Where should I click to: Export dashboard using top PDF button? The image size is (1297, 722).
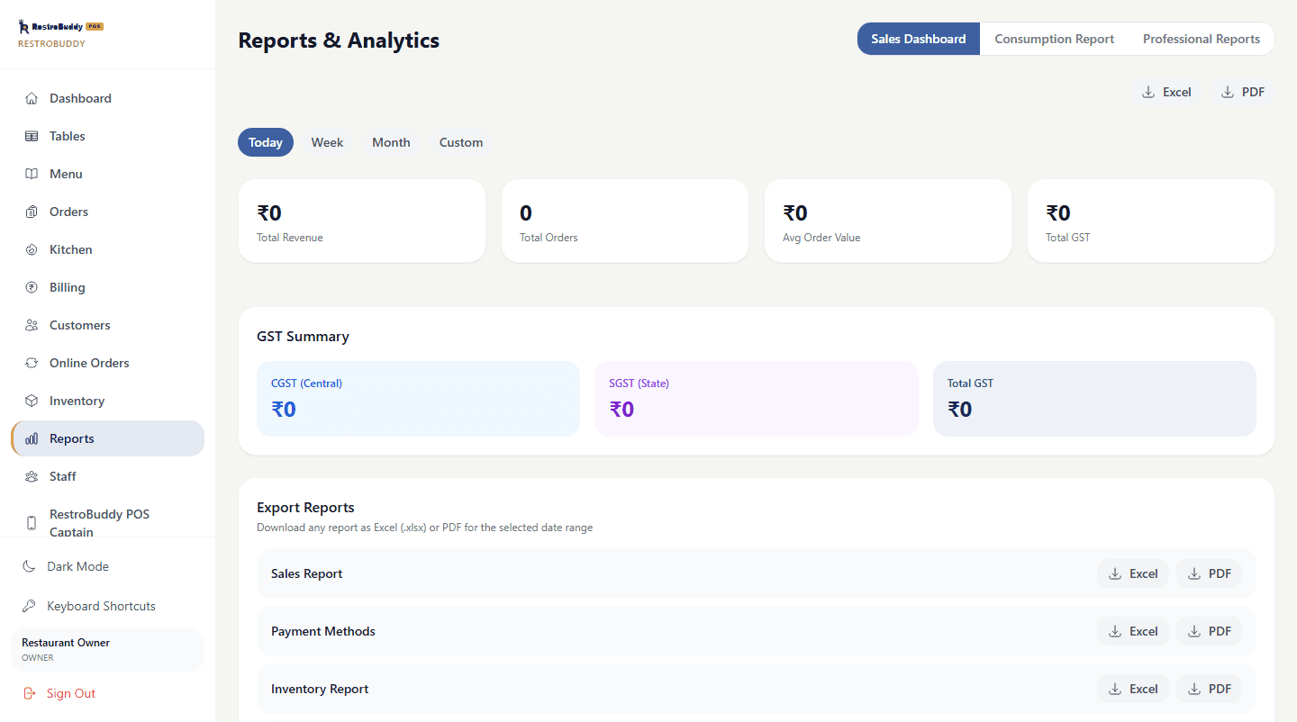point(1242,92)
